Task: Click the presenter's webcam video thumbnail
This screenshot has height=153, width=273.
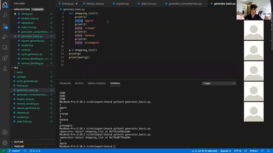Action: pos(254,10)
